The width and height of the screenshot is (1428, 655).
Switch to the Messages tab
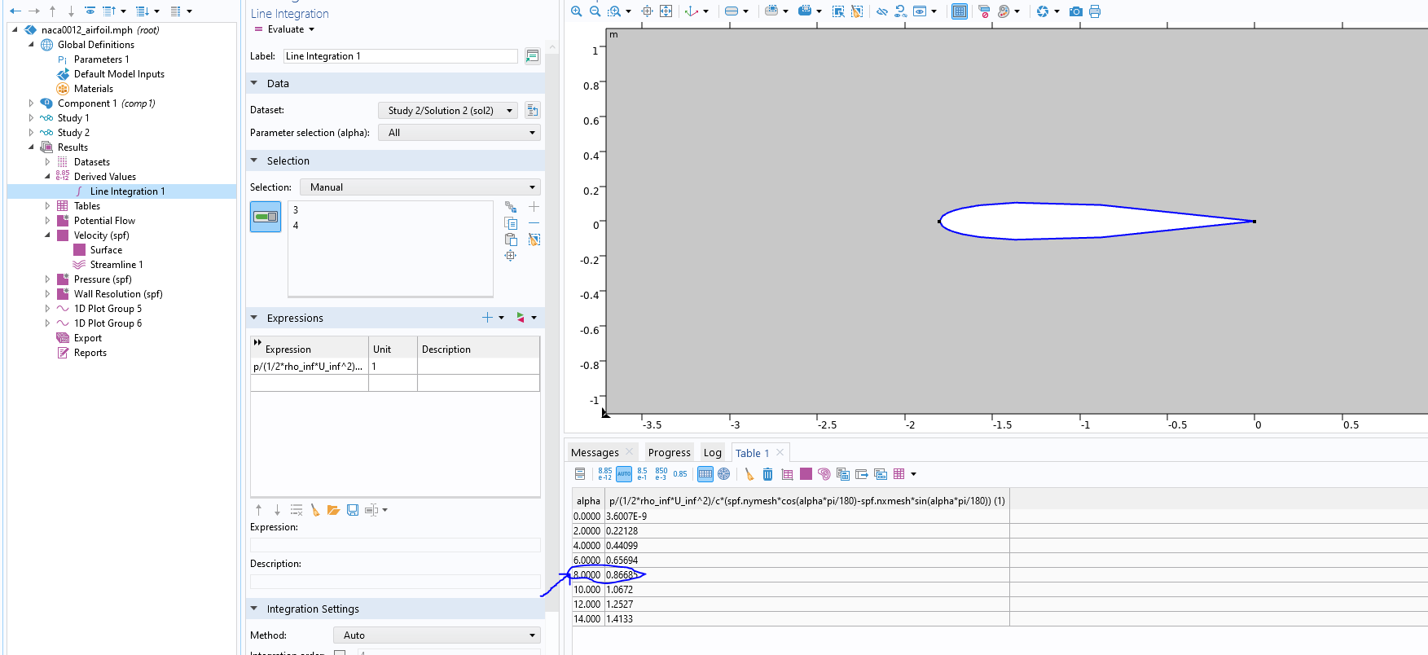[x=595, y=453]
